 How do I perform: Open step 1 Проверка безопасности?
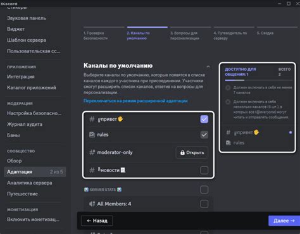104,34
